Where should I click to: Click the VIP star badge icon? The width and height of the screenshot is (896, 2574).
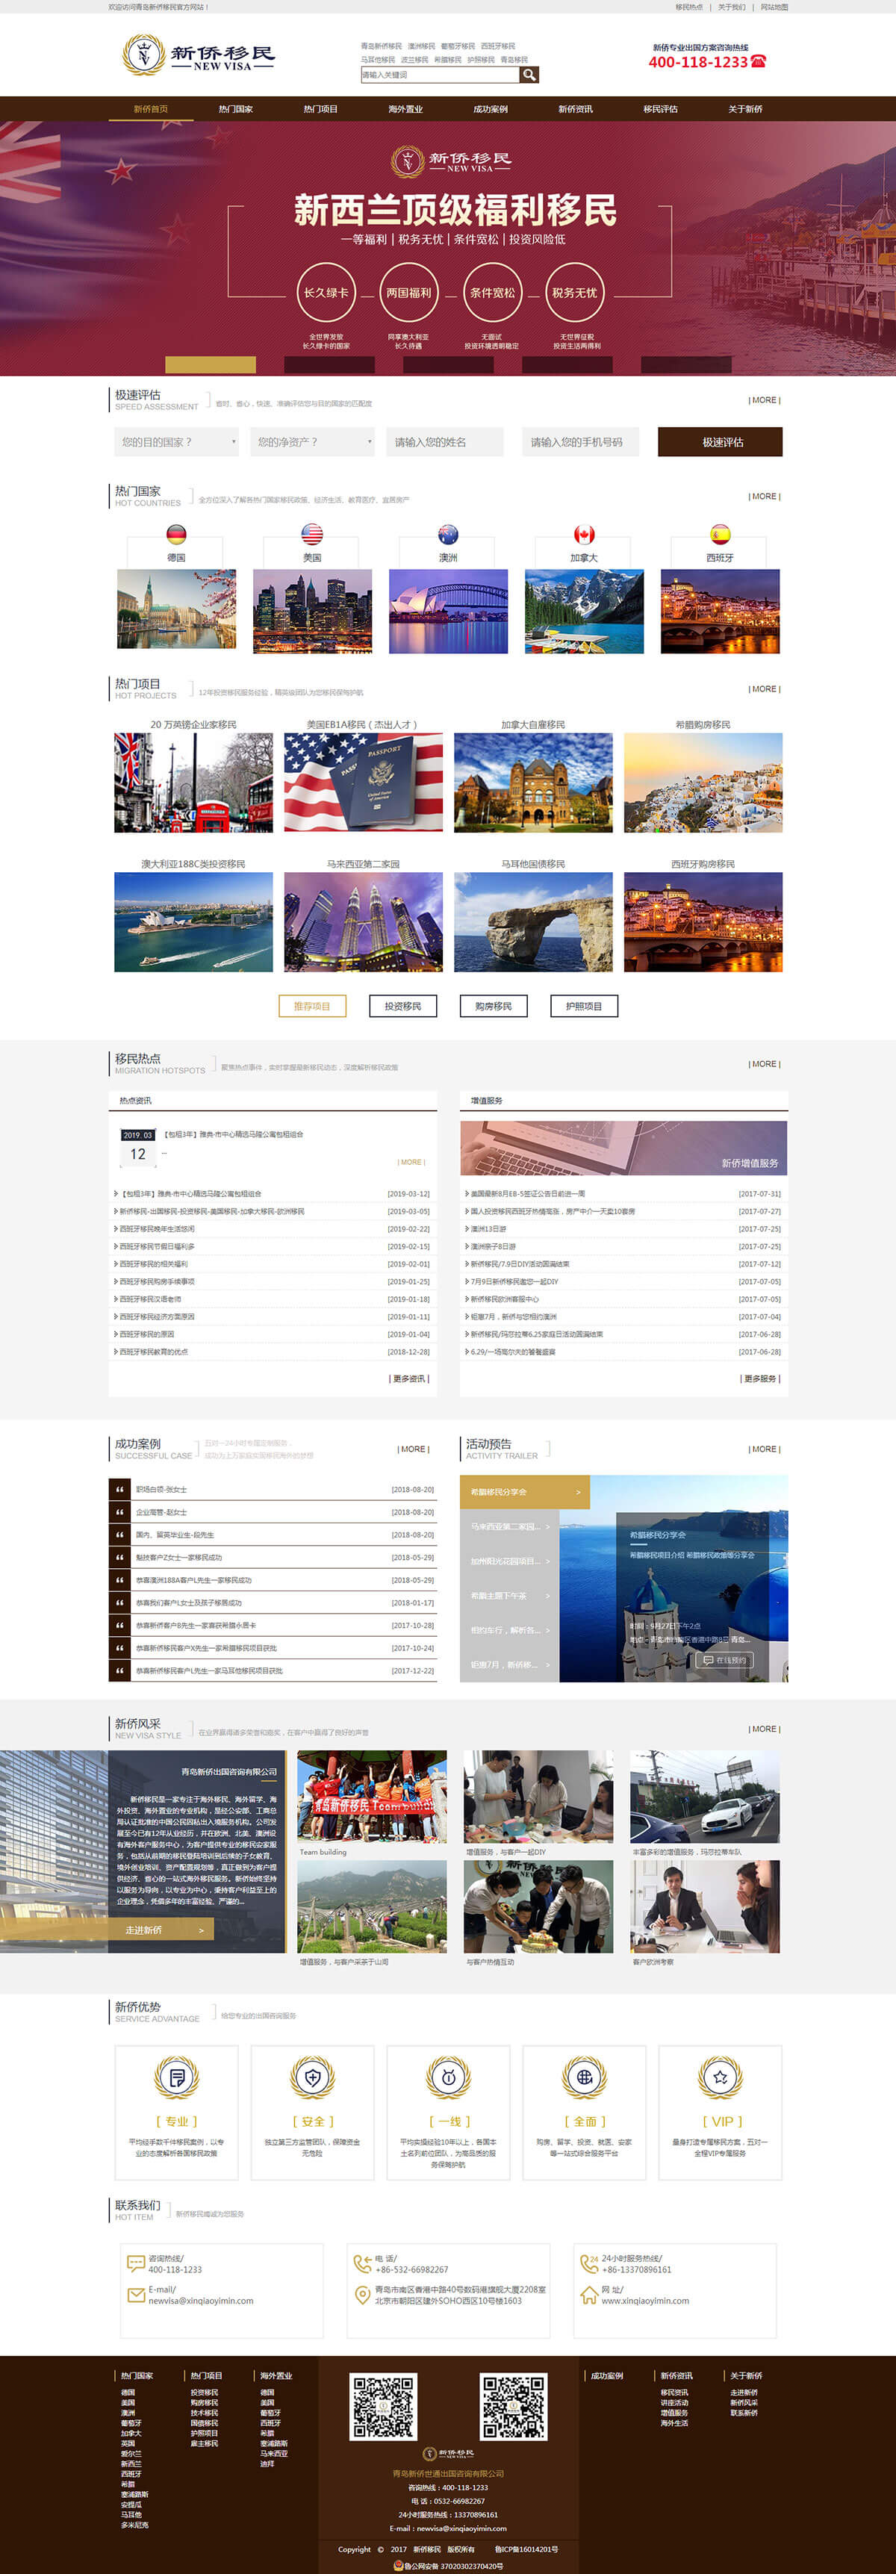tap(719, 2077)
